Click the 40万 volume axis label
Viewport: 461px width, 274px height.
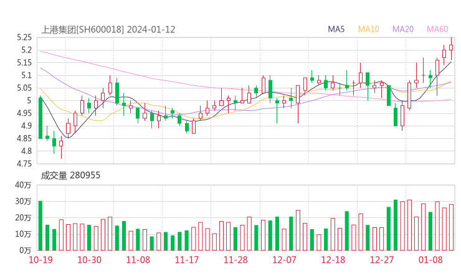(x=23, y=185)
